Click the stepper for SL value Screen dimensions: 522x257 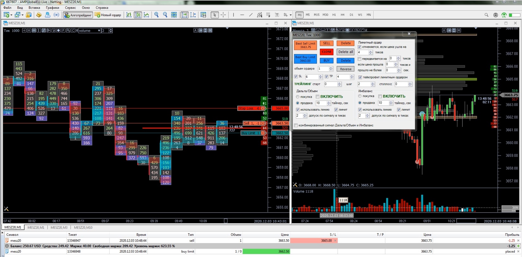click(x=321, y=77)
